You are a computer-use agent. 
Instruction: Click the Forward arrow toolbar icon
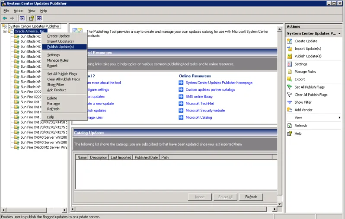[x=12, y=18]
